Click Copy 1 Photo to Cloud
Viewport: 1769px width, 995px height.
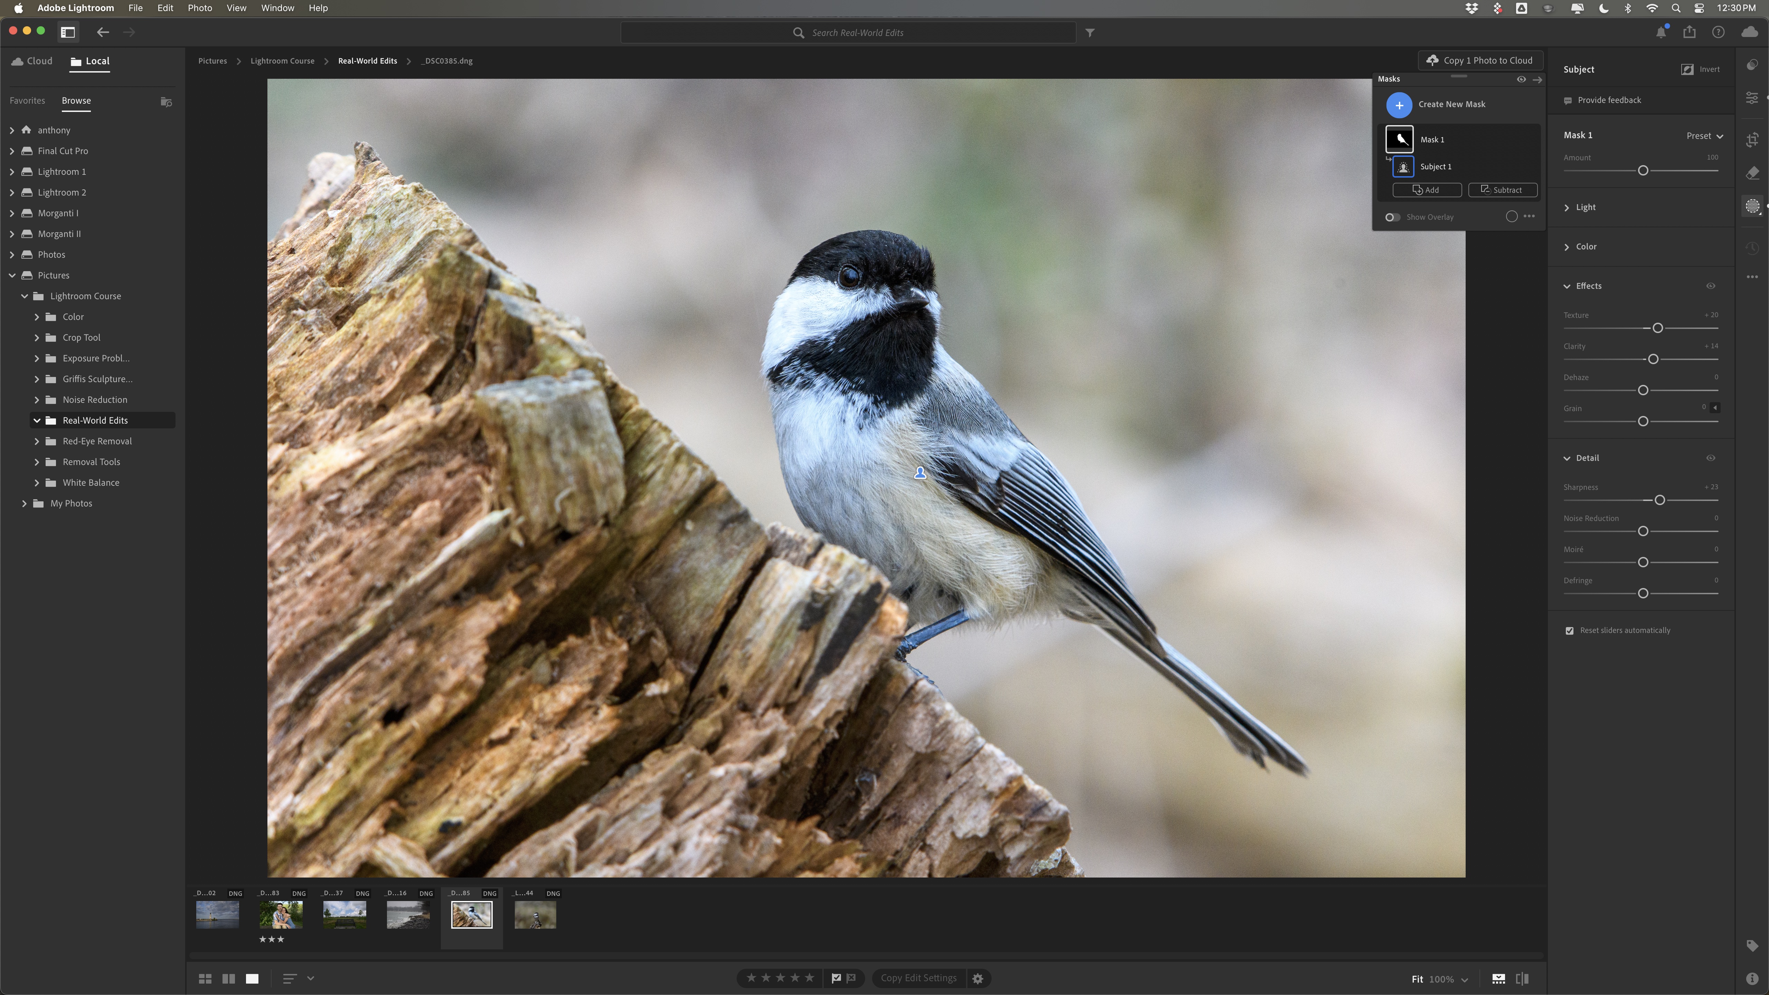point(1480,60)
